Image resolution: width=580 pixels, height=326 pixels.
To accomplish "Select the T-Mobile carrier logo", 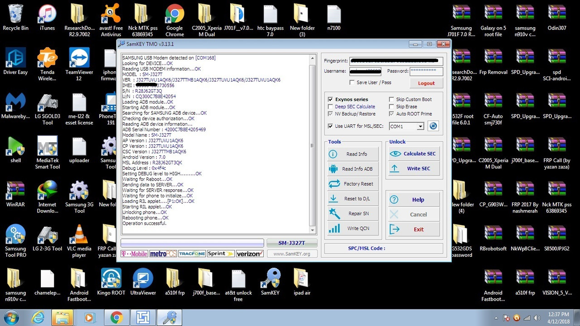I will [x=134, y=254].
